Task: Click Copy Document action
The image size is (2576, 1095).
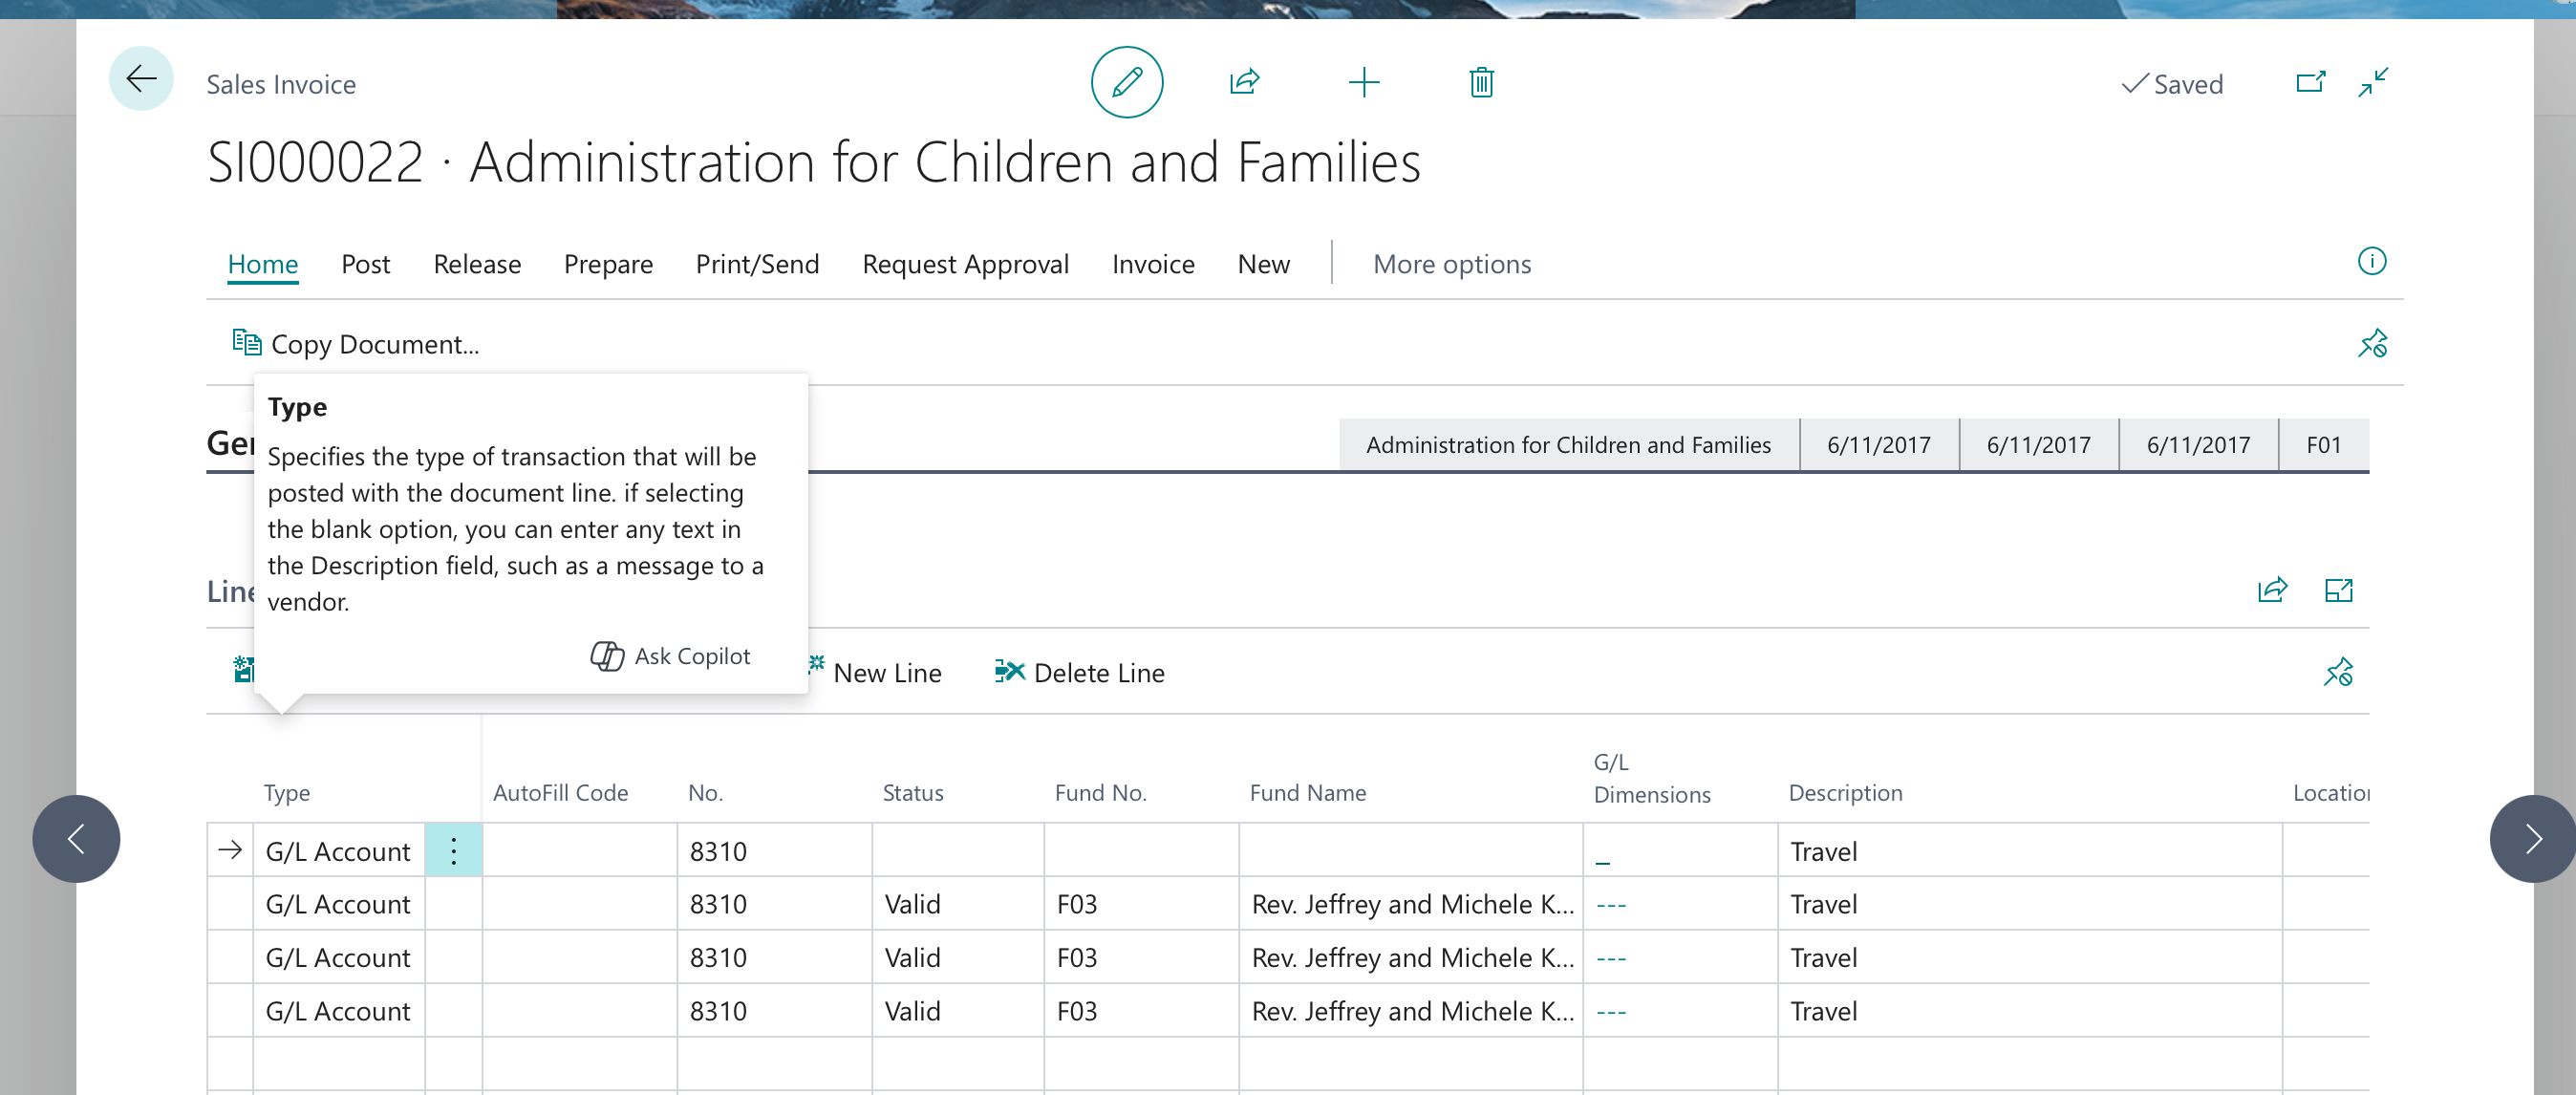Action: click(x=356, y=344)
